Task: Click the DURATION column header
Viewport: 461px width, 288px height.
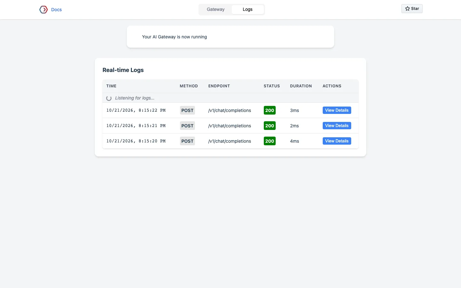Action: tap(301, 86)
